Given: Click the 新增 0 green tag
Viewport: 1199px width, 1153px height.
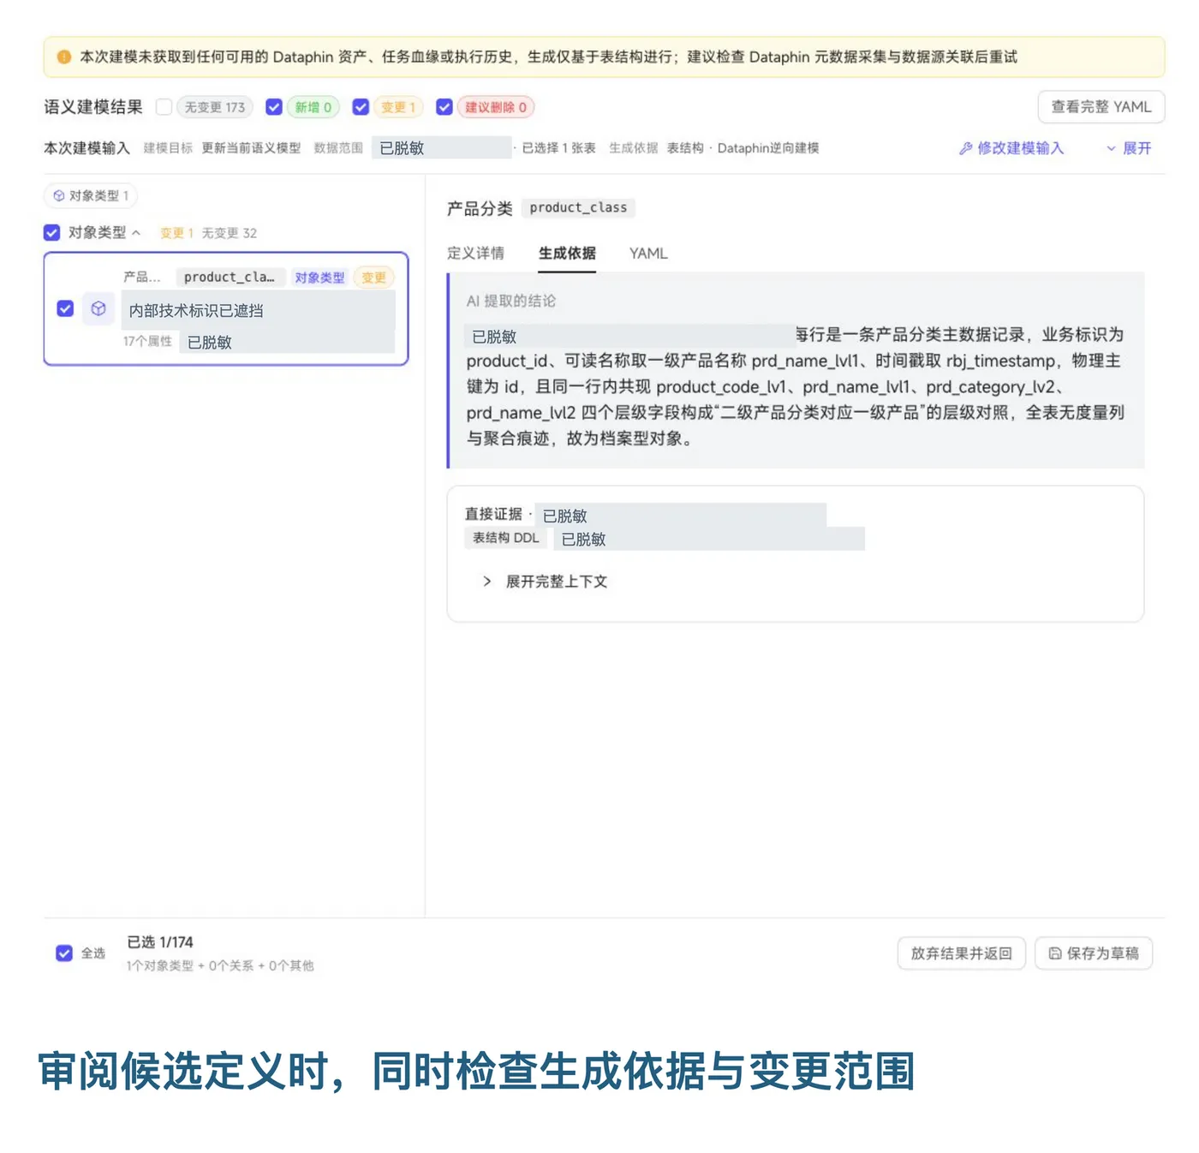Looking at the screenshot, I should (x=313, y=107).
